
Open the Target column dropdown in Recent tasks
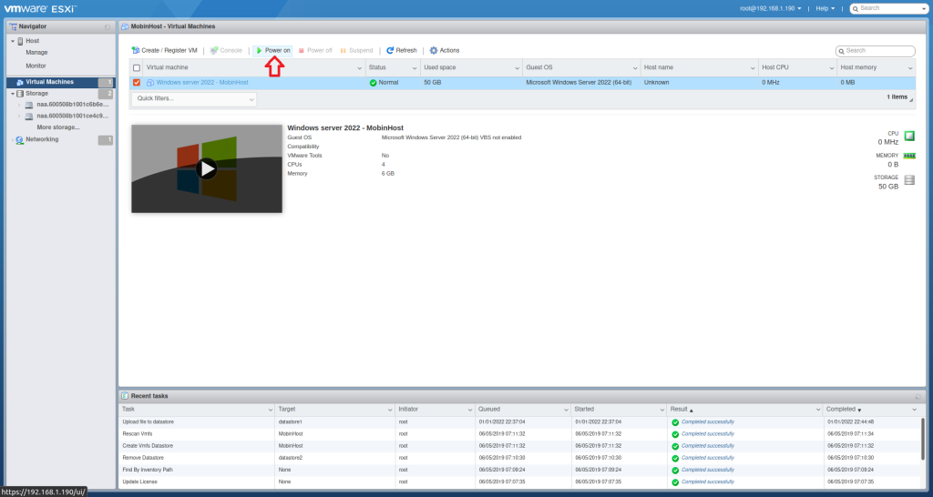pyautogui.click(x=388, y=411)
